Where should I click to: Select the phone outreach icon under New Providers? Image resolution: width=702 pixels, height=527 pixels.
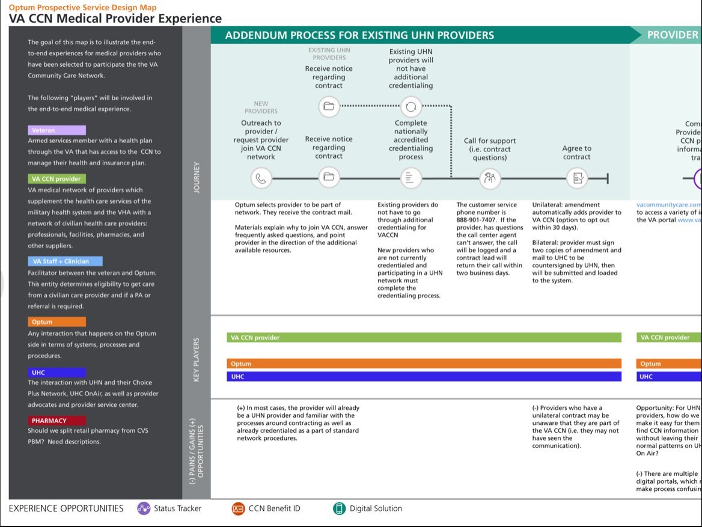[x=261, y=178]
